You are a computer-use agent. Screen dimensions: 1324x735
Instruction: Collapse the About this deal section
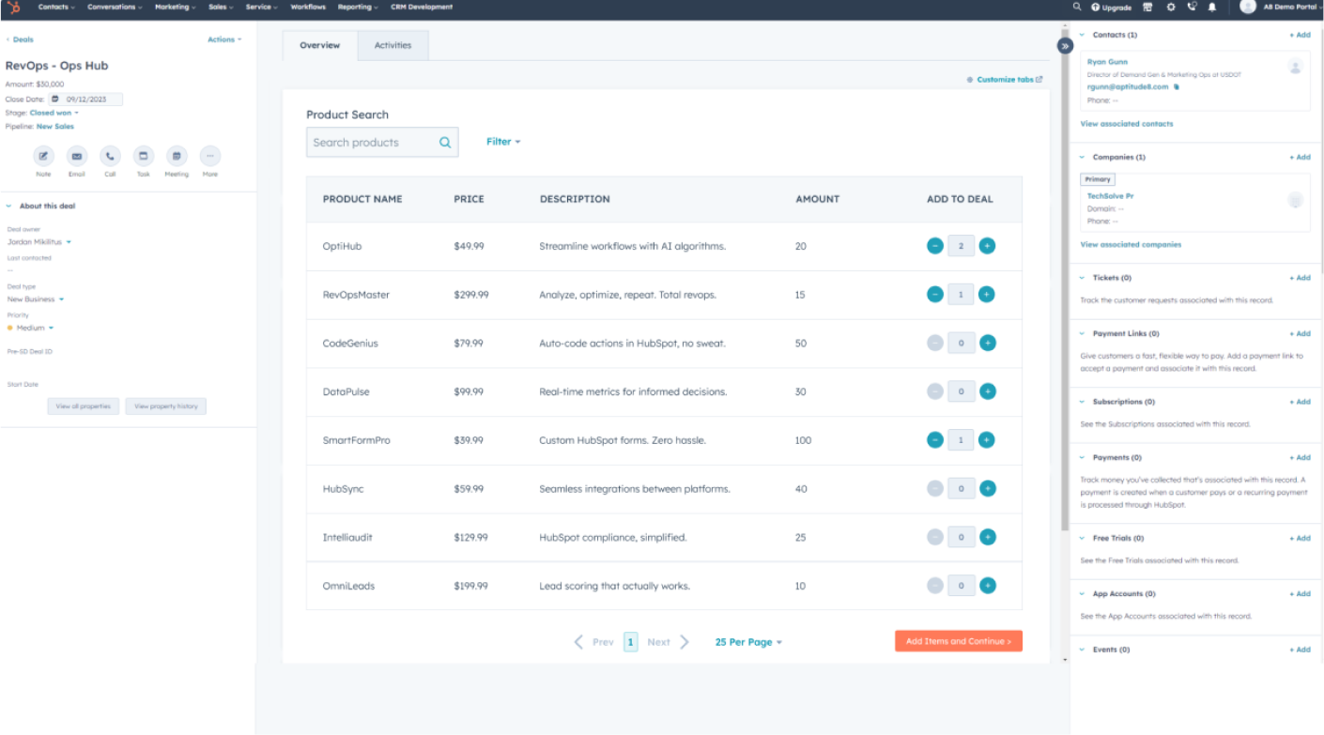(8, 206)
